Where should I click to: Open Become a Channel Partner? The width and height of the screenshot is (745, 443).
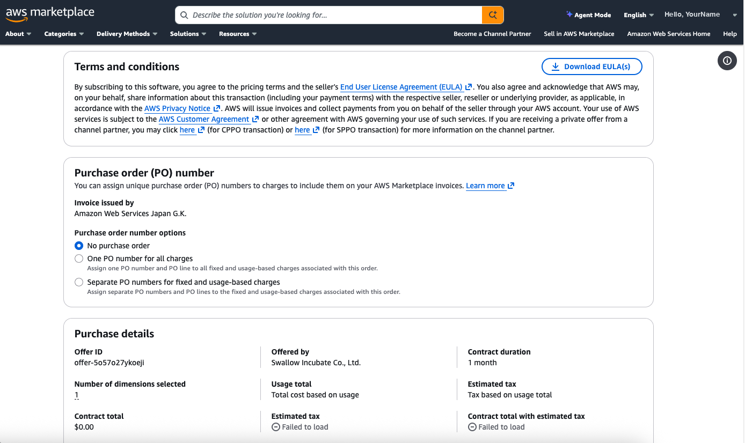(492, 34)
